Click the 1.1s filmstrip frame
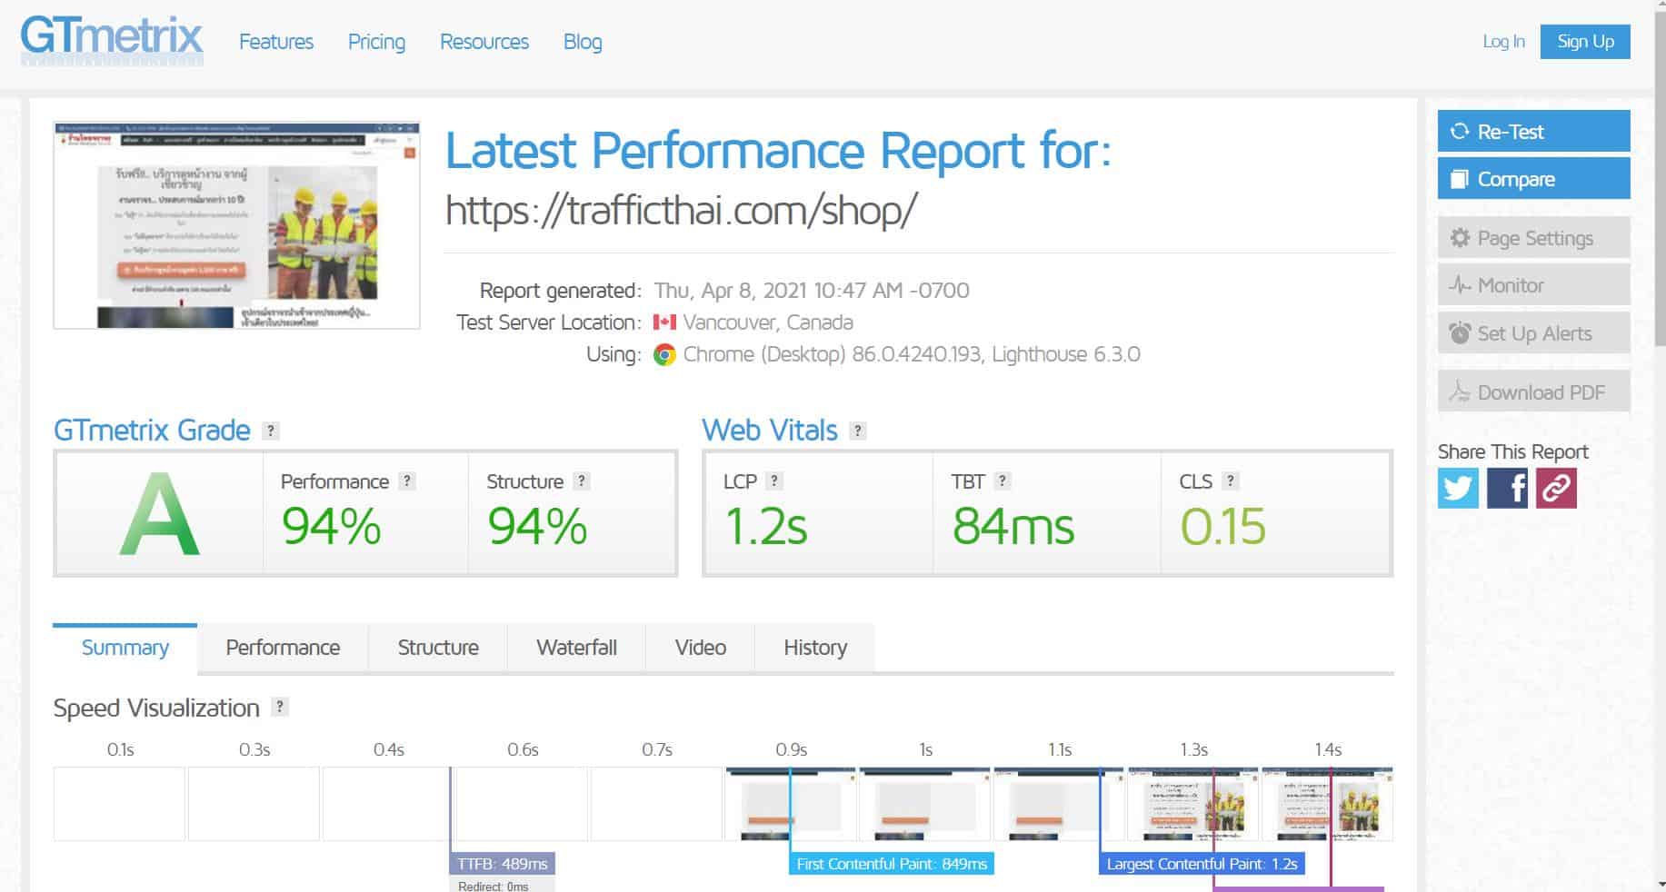The width and height of the screenshot is (1666, 892). [x=1059, y=804]
